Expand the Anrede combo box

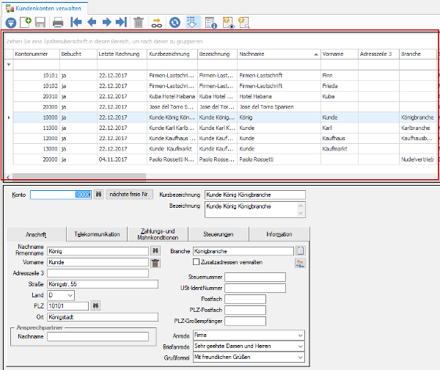coord(249,335)
